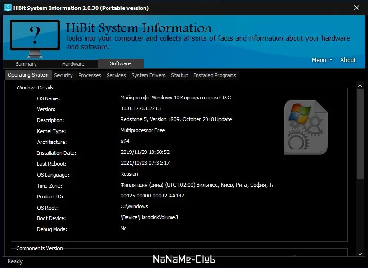368x268 pixels.
Task: Open the Startup subtab
Action: point(180,75)
